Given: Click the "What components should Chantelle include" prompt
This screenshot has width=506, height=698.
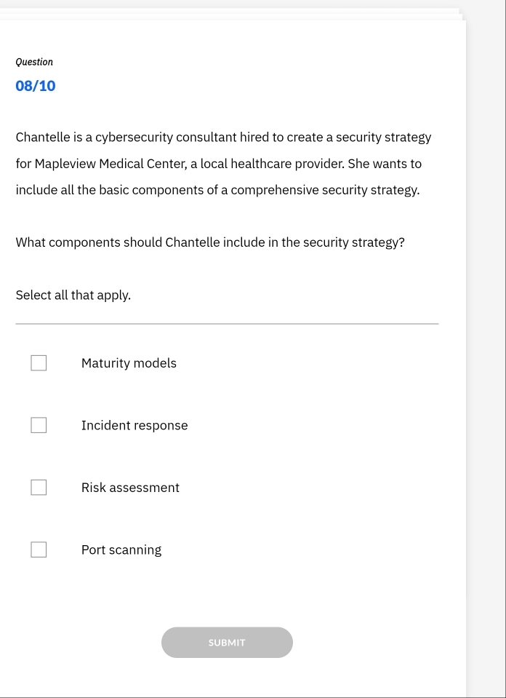Looking at the screenshot, I should [210, 242].
